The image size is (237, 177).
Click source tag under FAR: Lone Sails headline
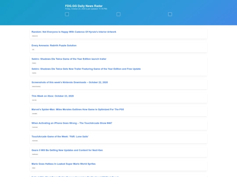point(35,141)
